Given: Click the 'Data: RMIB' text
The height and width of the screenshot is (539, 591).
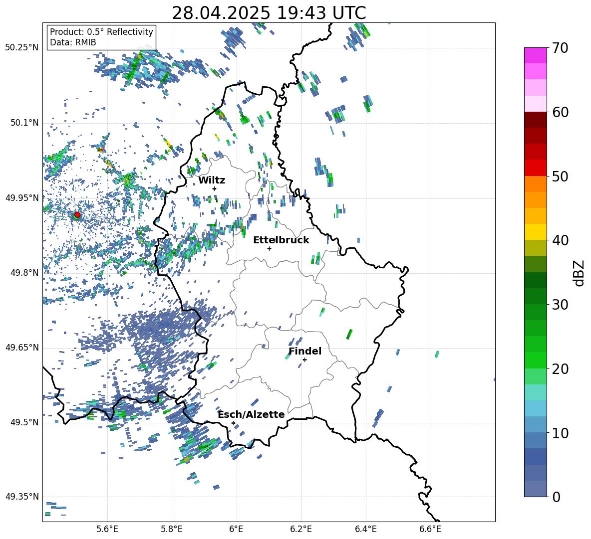Looking at the screenshot, I should [x=73, y=42].
